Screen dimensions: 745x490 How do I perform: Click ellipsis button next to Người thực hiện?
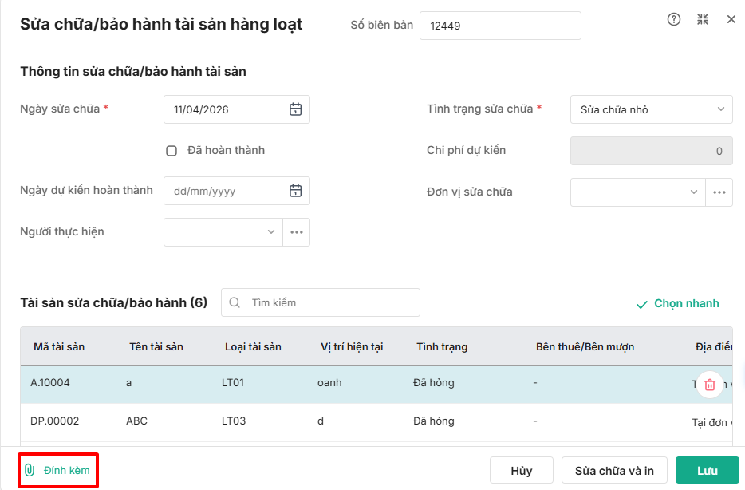coord(297,232)
